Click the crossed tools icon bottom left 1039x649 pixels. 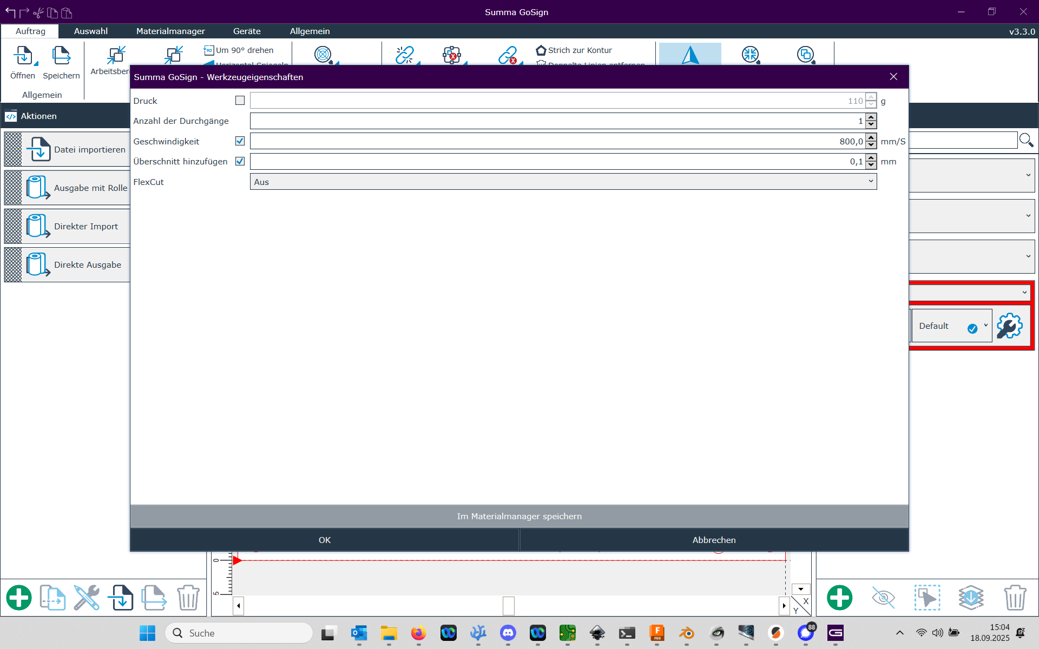pos(87,598)
